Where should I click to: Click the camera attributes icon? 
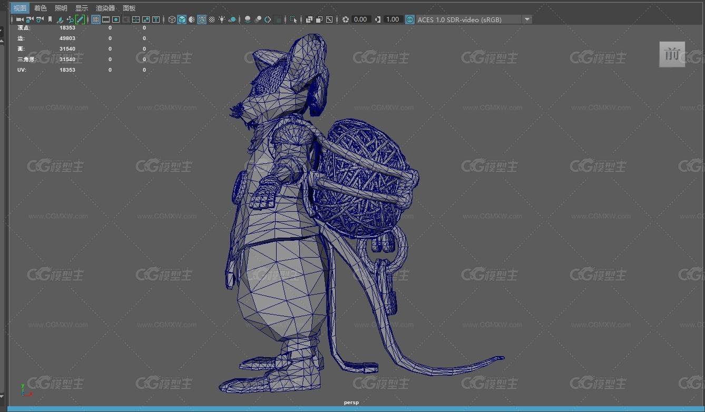coord(40,19)
